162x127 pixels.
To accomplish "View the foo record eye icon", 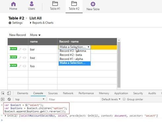I will point(24,66).
